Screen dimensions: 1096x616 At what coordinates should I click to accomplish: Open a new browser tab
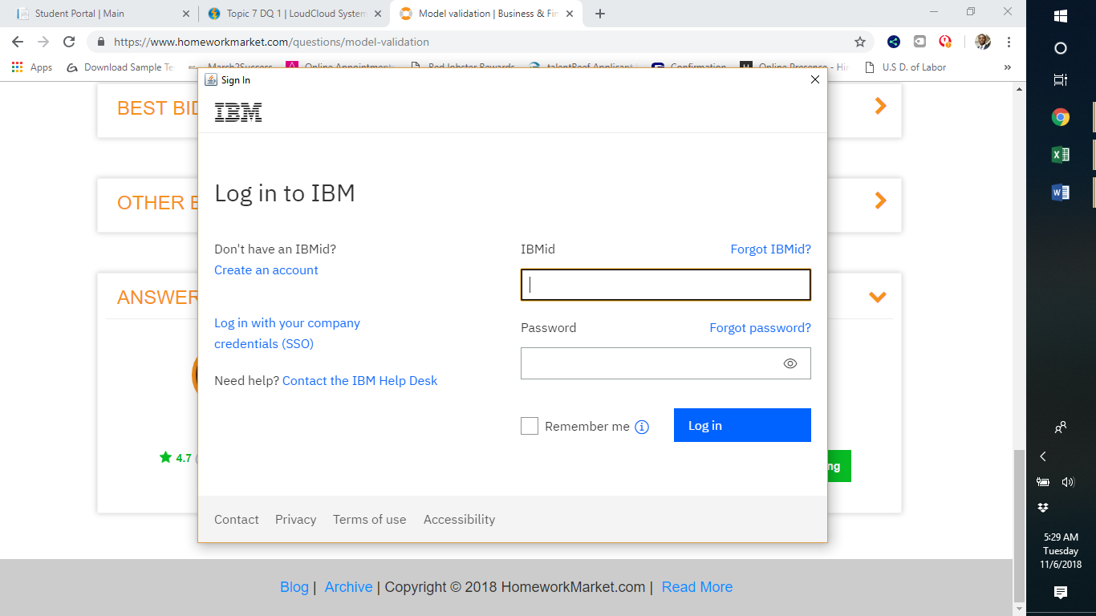[600, 14]
